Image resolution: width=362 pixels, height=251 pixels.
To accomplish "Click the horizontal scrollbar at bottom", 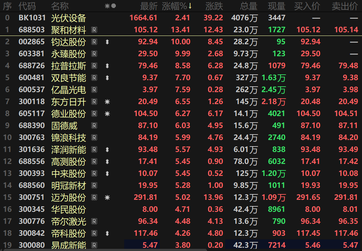I will point(105,250).
